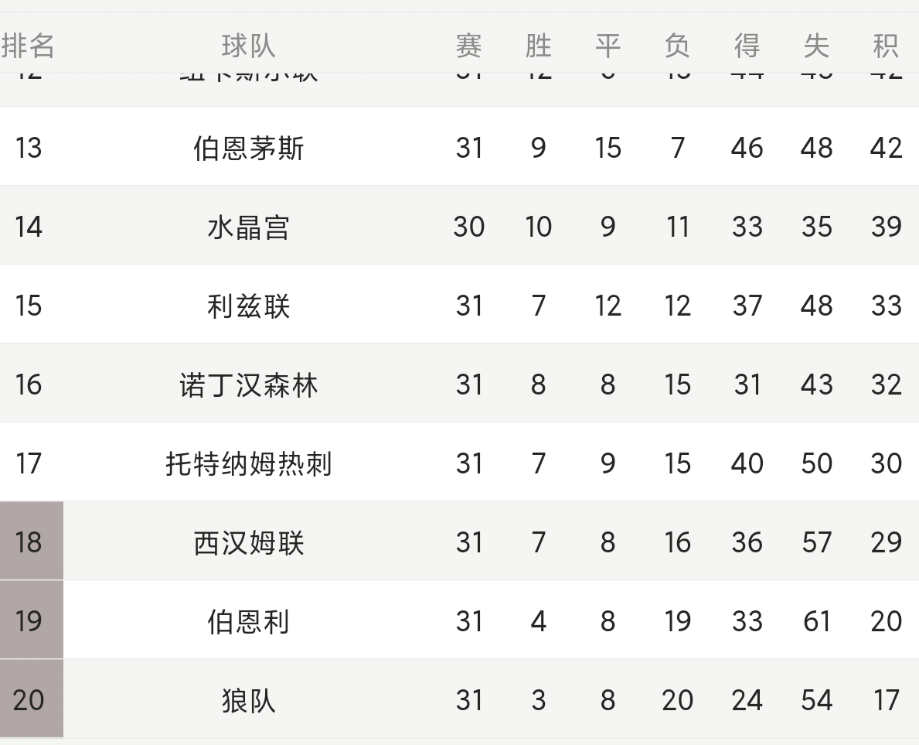This screenshot has height=745, width=919.
Task: Sort by the 失 column header
Action: (816, 46)
